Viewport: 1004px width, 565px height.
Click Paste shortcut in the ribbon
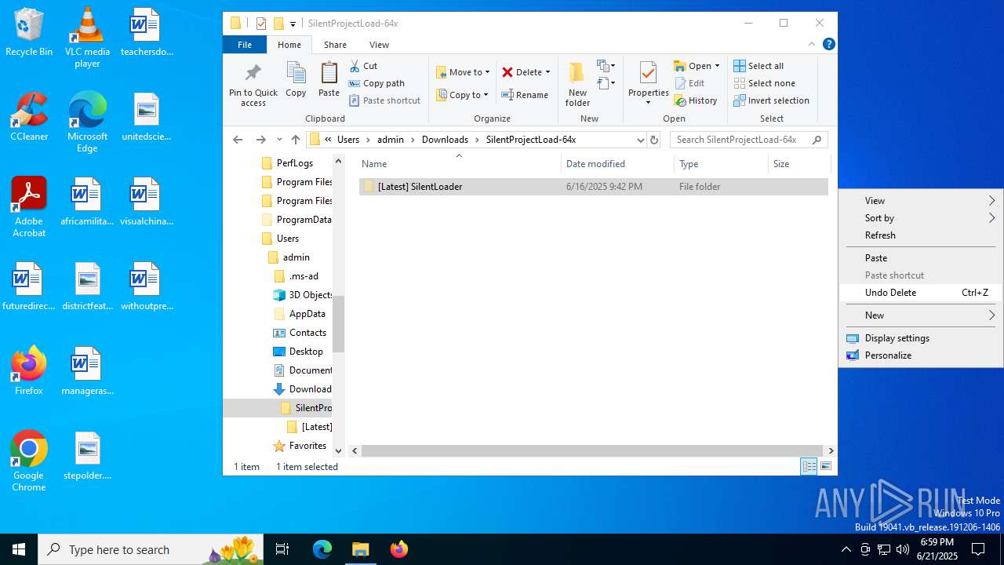384,100
